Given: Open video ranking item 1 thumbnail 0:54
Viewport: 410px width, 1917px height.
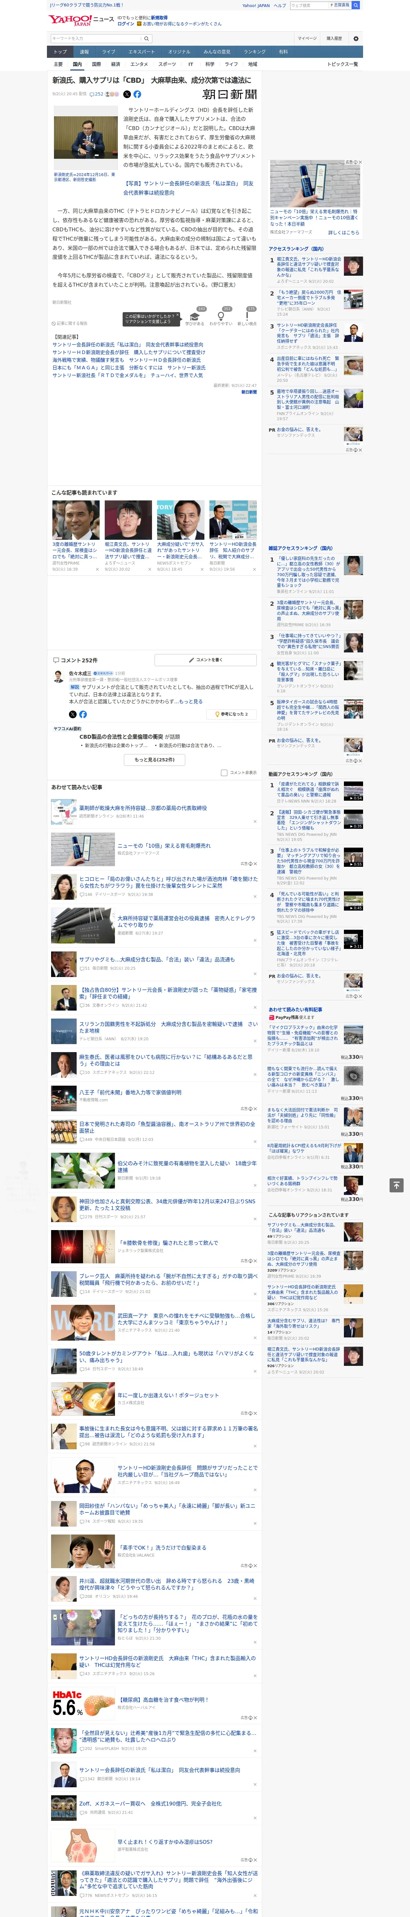Looking at the screenshot, I should (x=353, y=791).
